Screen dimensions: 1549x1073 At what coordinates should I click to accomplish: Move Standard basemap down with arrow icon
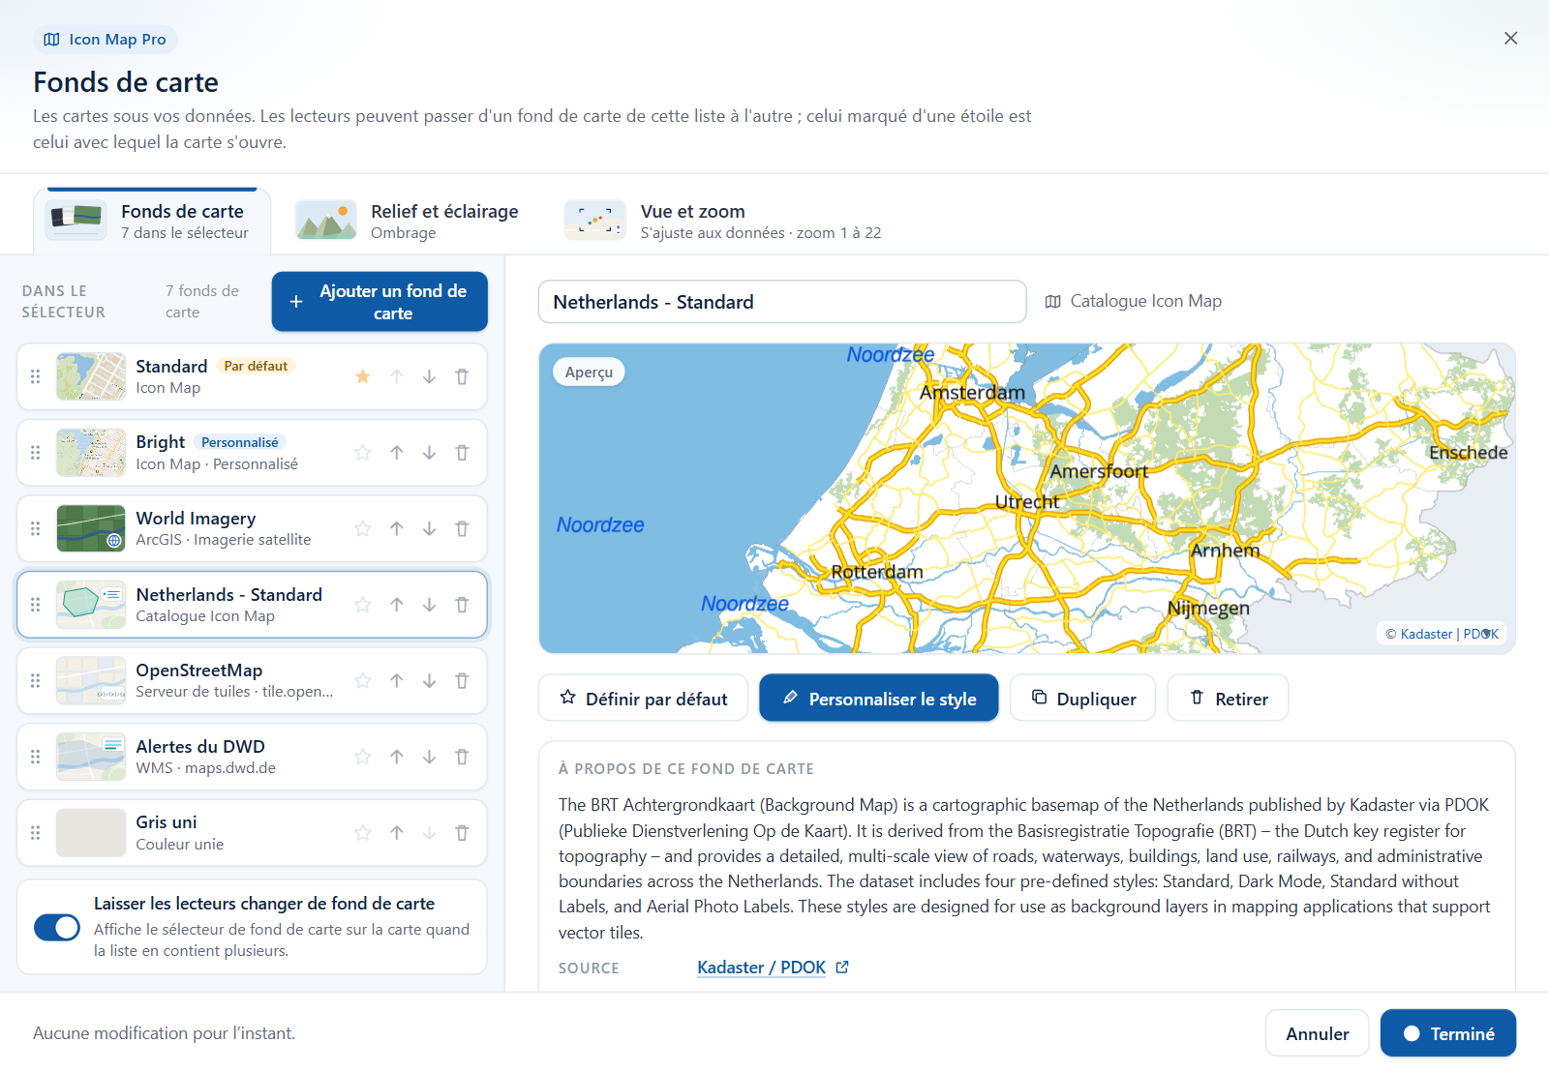pos(429,376)
